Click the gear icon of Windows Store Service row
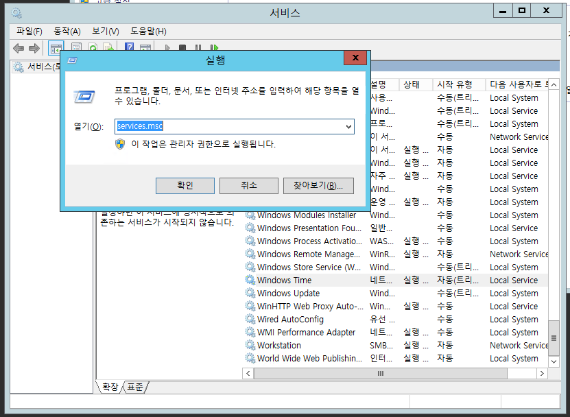 coord(250,267)
